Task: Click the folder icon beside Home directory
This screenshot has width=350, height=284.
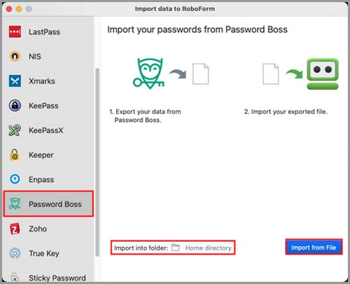Action: coord(176,248)
